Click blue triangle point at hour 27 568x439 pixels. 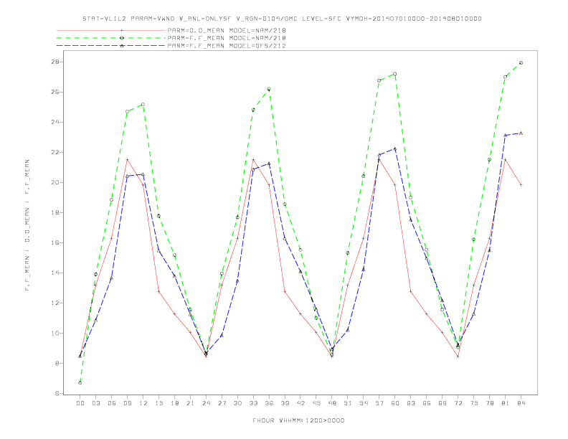tap(222, 336)
